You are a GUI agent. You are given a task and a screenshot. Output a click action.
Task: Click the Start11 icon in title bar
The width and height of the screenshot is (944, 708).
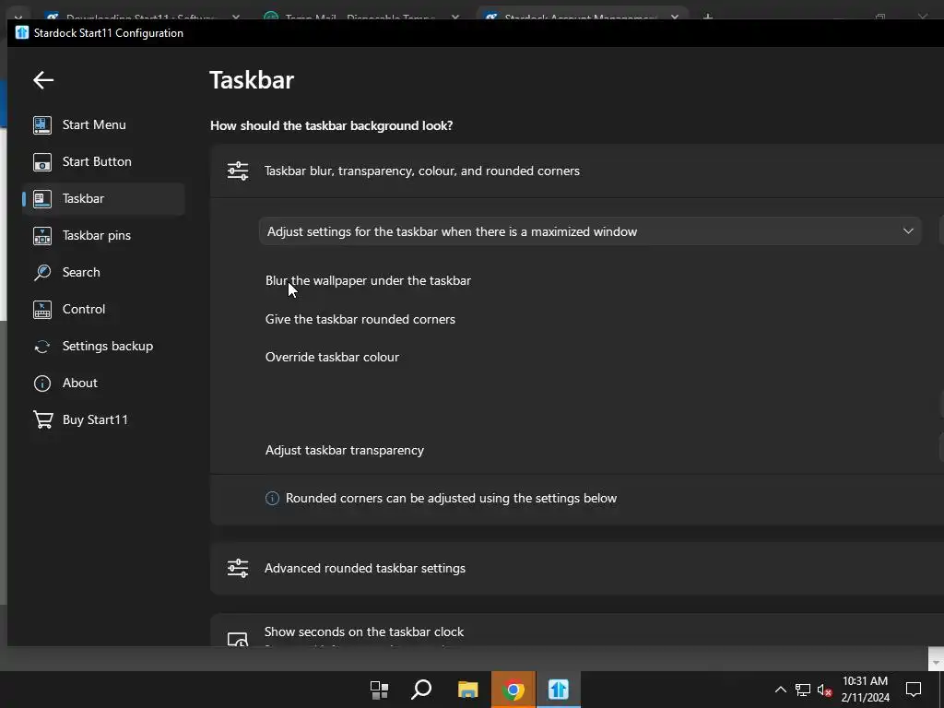click(22, 32)
